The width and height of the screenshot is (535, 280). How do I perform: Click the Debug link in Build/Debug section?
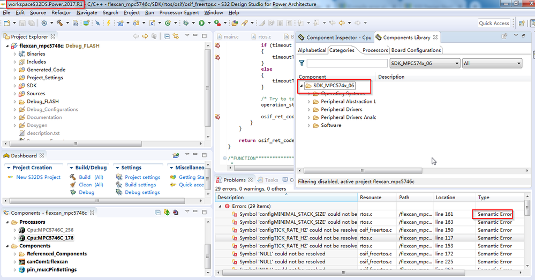(86, 192)
